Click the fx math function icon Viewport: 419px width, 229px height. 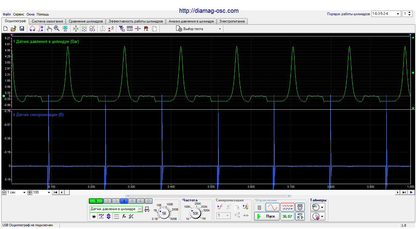tap(124, 217)
